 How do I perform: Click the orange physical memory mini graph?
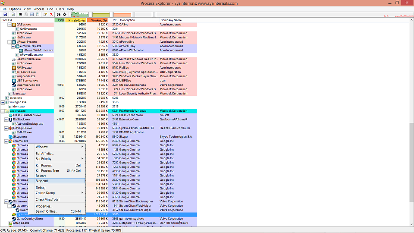(x=122, y=15)
